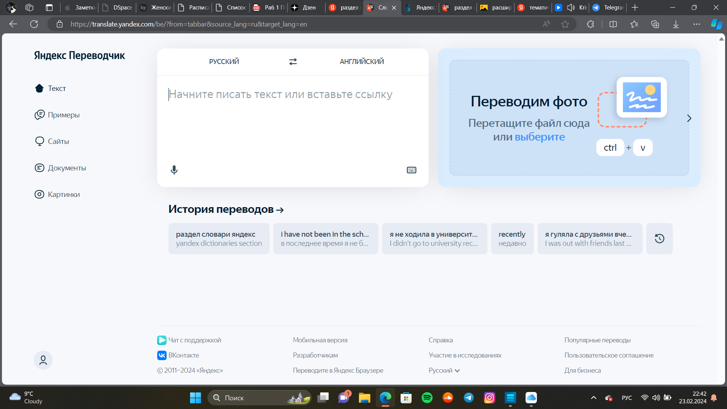Open browser extensions icon
The image size is (727, 409).
[590, 24]
